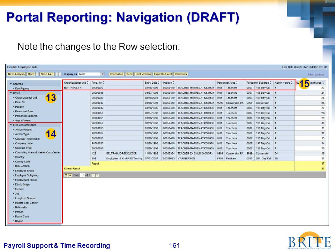335x251 pixels.
Task: Sort by Personnel Area column arrows
Action: [x=237, y=83]
